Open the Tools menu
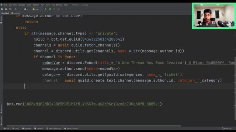This screenshot has height=132, width=236. click(x=48, y=5)
